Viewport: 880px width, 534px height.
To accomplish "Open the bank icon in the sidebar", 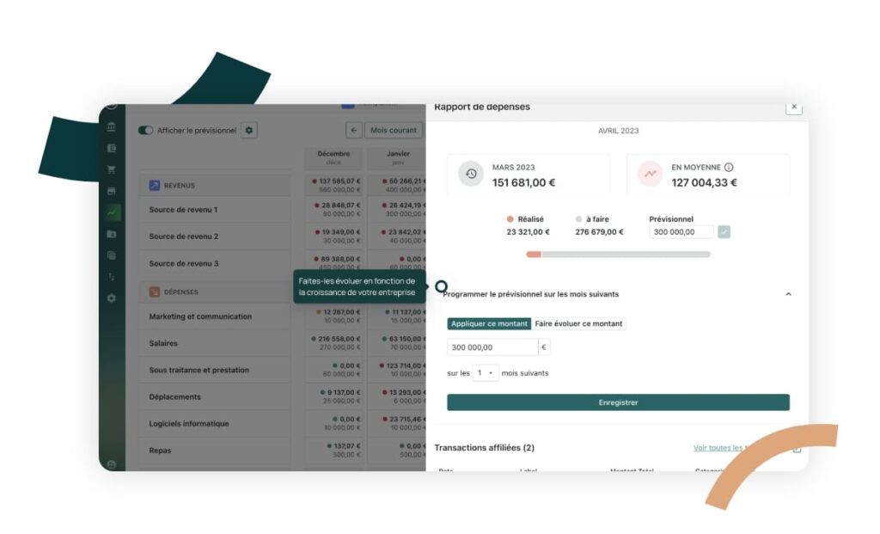I will click(x=112, y=127).
